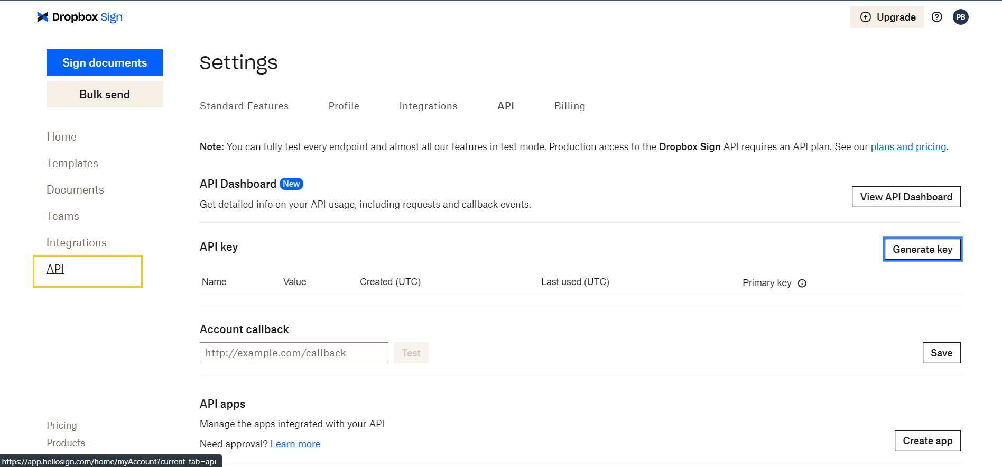Image resolution: width=1002 pixels, height=467 pixels.
Task: Switch to Profile tab
Action: pyautogui.click(x=344, y=106)
